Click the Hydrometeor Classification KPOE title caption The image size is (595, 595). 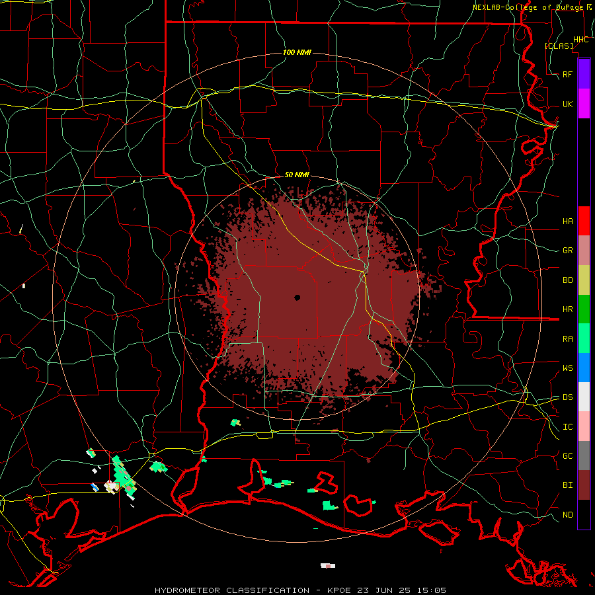(300, 590)
